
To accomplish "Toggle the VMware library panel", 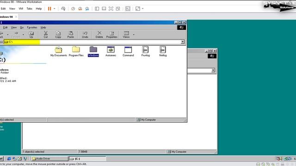I will coord(97,9).
